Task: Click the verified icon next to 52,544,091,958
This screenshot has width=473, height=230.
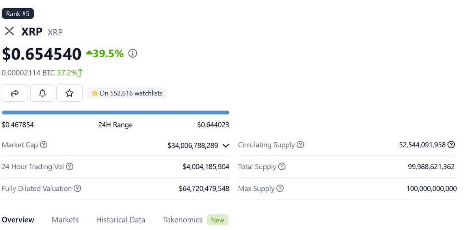Action: click(451, 144)
